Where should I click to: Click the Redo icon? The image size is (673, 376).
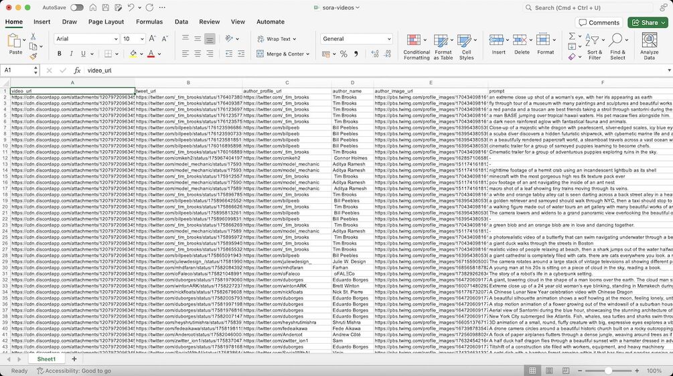pyautogui.click(x=149, y=7)
